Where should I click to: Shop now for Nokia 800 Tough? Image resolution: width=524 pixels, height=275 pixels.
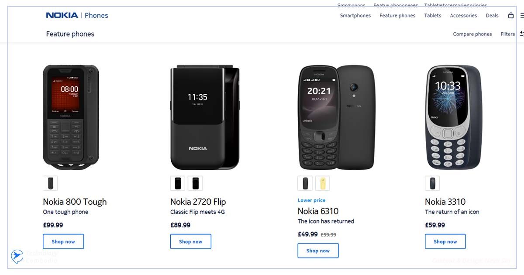63,241
